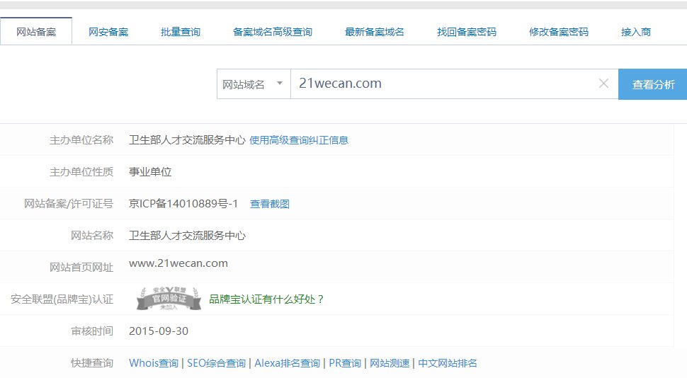Open the SEO综合查询 quick link

click(216, 363)
